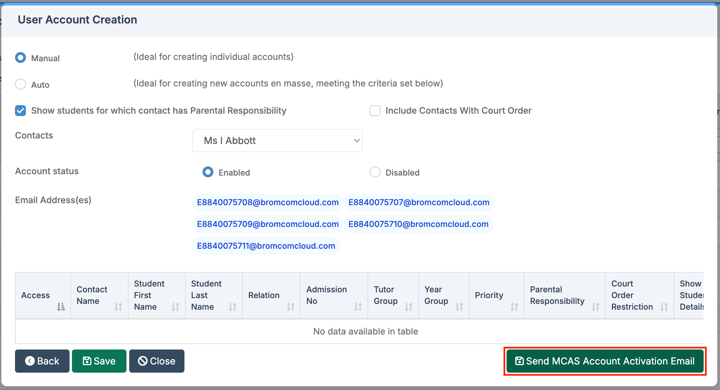
Task: Select the Auto account creation option
Action: pyautogui.click(x=20, y=84)
